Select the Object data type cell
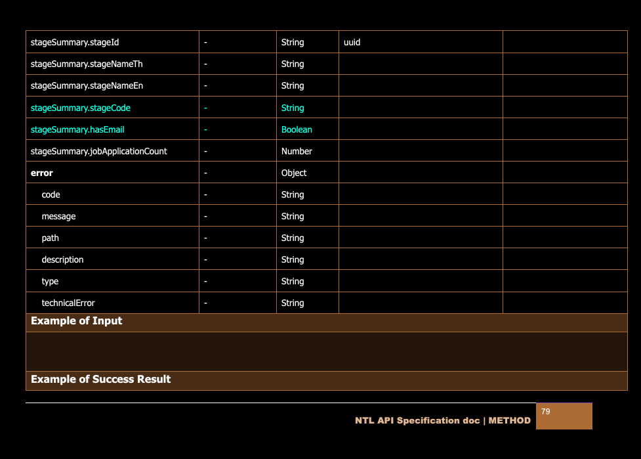 [294, 173]
